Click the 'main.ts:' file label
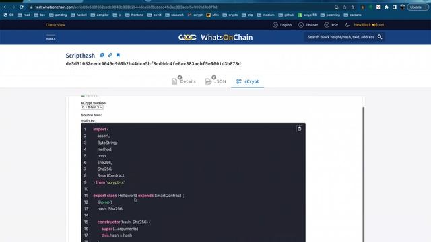The height and width of the screenshot is (242, 431). coord(88,121)
